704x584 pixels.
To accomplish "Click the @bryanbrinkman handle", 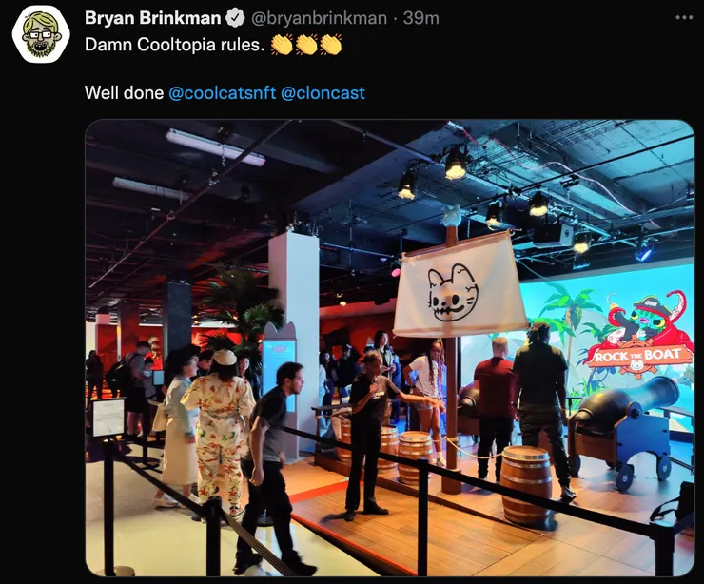I will click(x=319, y=18).
